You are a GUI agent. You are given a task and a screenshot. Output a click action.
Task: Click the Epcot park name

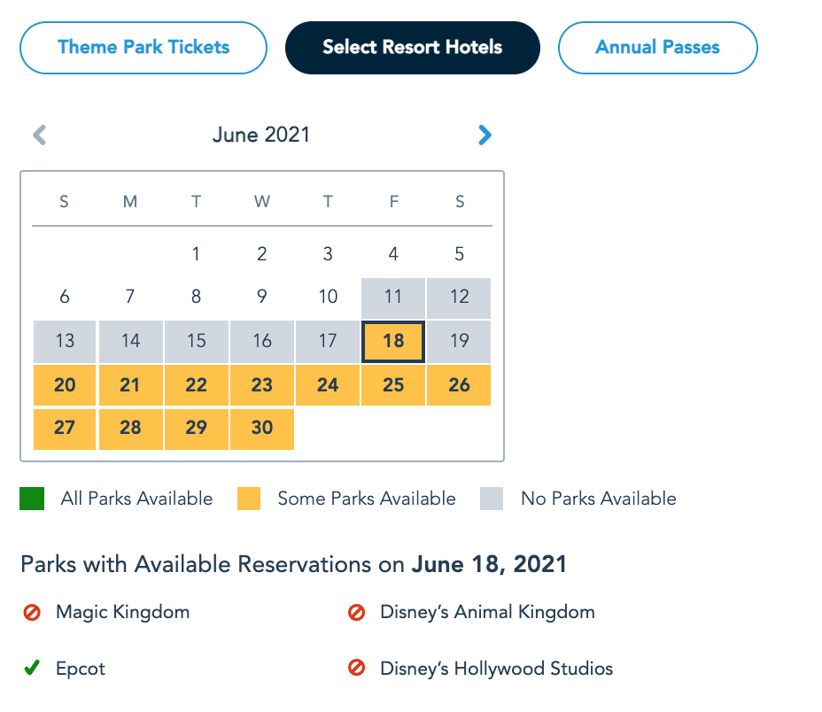click(x=81, y=669)
